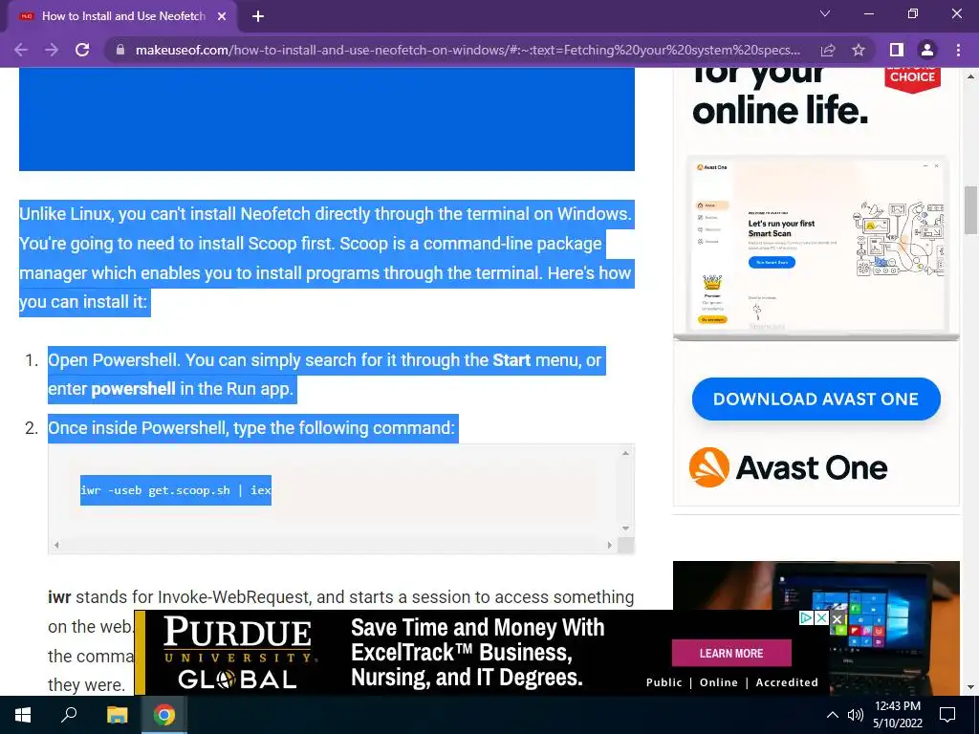This screenshot has width=979, height=734.
Task: Click the page scrollbar down arrow
Action: pos(971,687)
